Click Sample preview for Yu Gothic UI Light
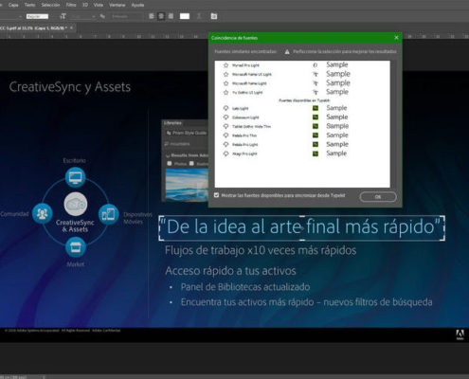The image size is (469, 379). (337, 92)
